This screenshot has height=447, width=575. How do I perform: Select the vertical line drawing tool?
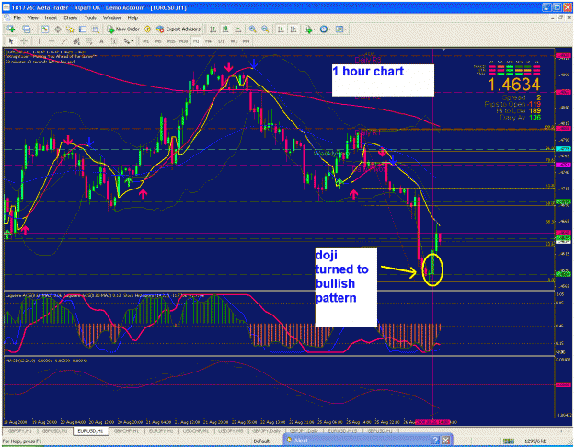[40, 41]
